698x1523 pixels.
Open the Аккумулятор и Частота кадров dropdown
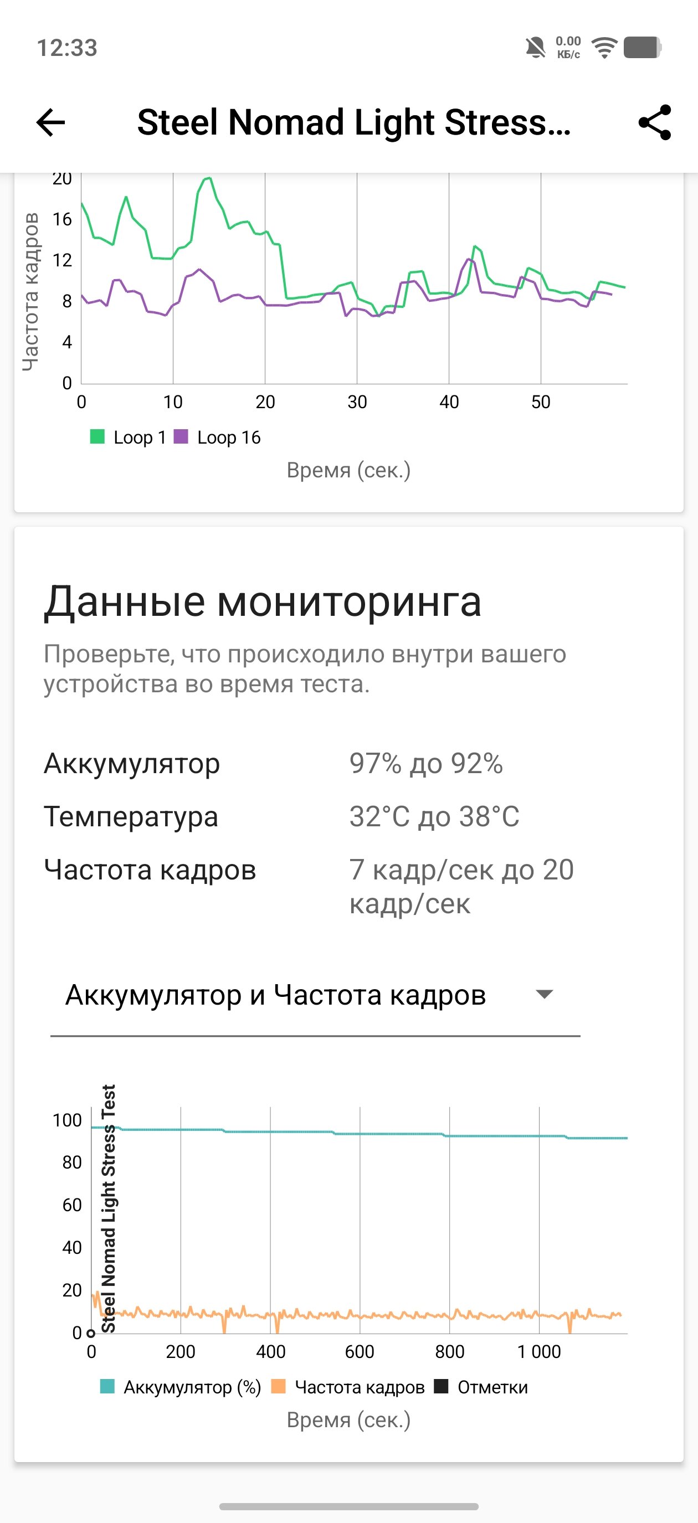[276, 995]
